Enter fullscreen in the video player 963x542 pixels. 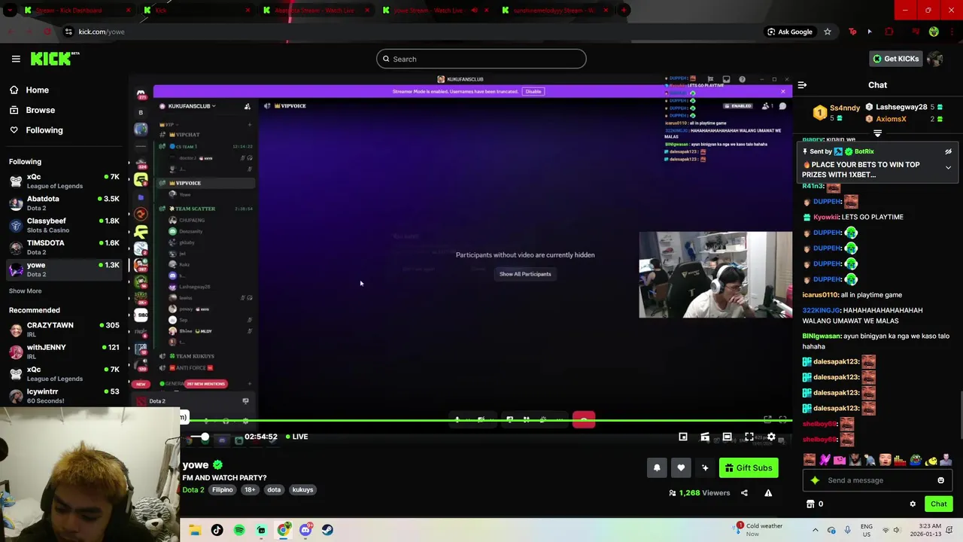(x=749, y=437)
